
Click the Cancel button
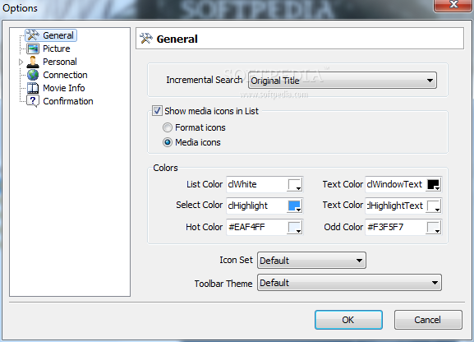tap(428, 320)
